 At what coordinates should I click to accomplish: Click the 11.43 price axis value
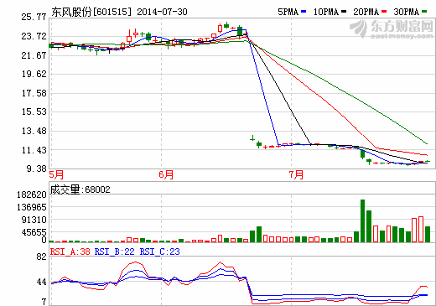34,150
